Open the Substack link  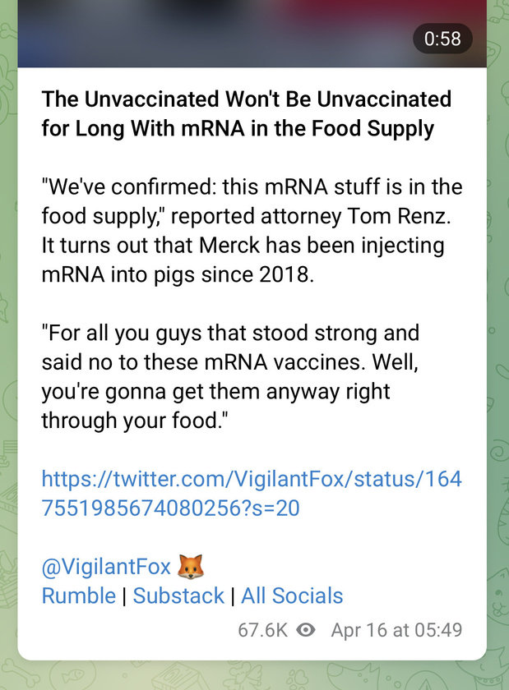click(x=178, y=596)
